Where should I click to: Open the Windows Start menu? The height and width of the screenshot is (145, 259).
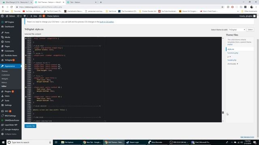(3, 142)
